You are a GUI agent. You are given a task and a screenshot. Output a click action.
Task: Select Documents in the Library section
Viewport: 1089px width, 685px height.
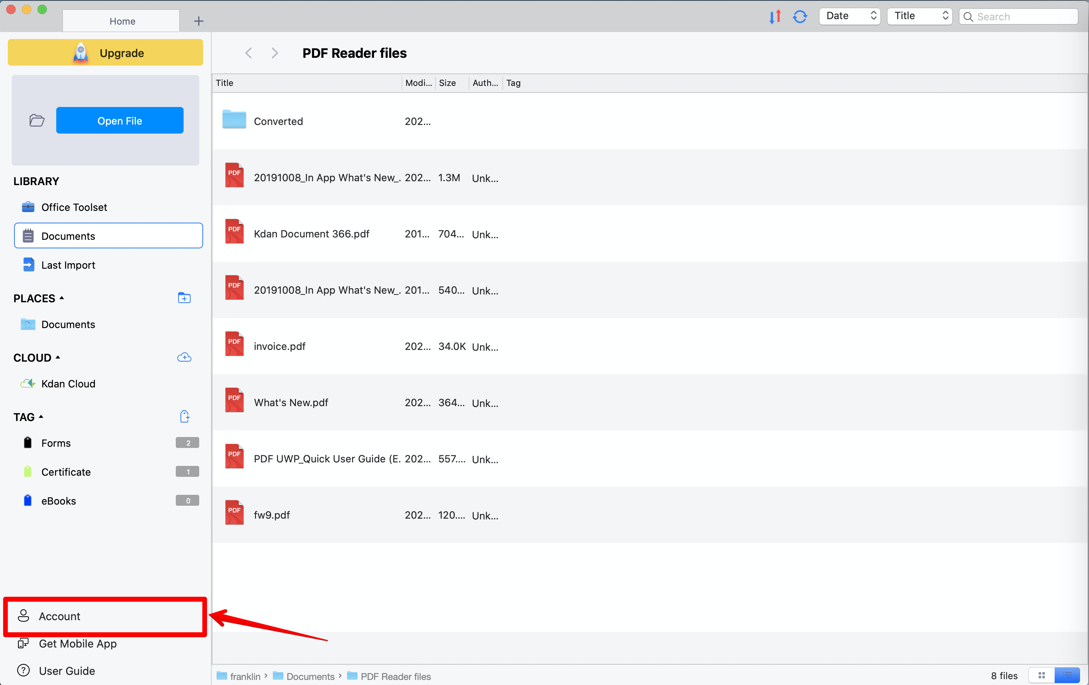click(109, 235)
